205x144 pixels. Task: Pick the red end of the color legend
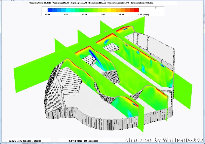[136, 10]
